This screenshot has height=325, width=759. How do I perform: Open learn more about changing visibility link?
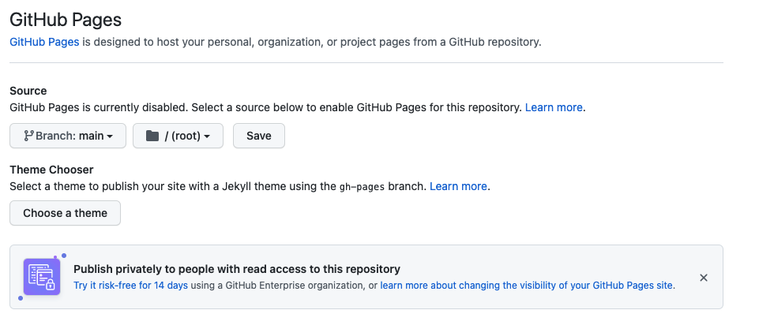tap(527, 285)
